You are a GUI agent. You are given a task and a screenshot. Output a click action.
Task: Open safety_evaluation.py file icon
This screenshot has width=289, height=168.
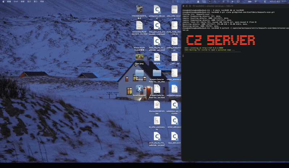(x=174, y=41)
